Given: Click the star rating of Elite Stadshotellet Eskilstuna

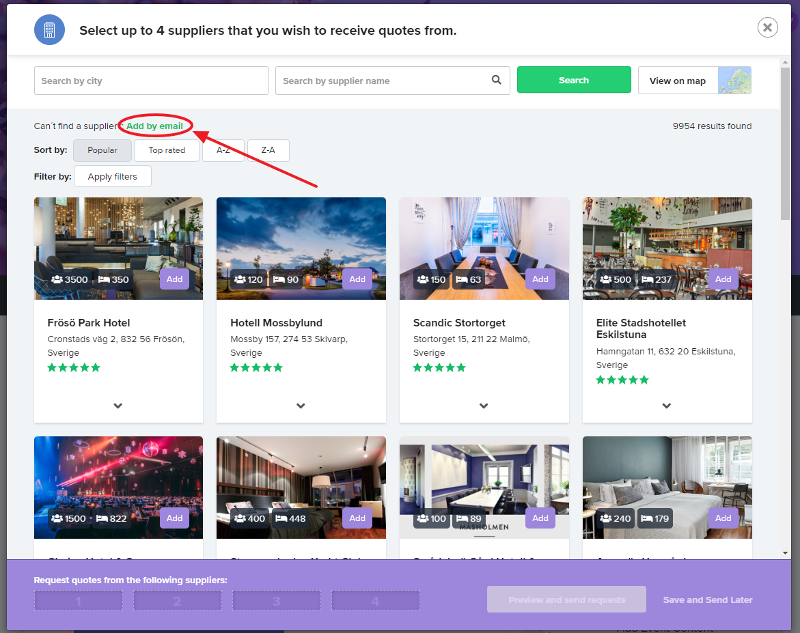Looking at the screenshot, I should [622, 380].
